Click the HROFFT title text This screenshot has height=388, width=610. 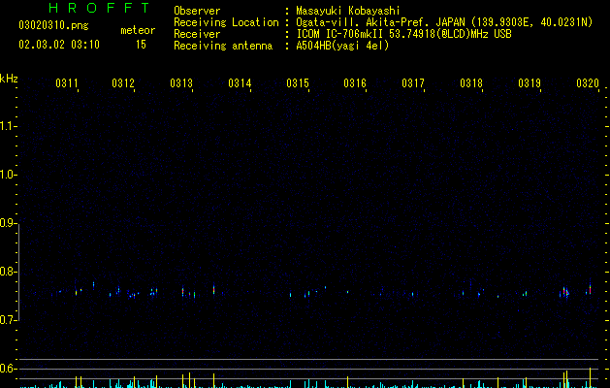[x=99, y=8]
